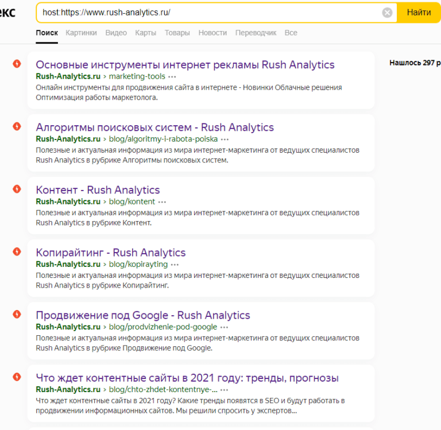
Task: Click turbo icon beside Продвижение под Google result
Action: tap(17, 314)
